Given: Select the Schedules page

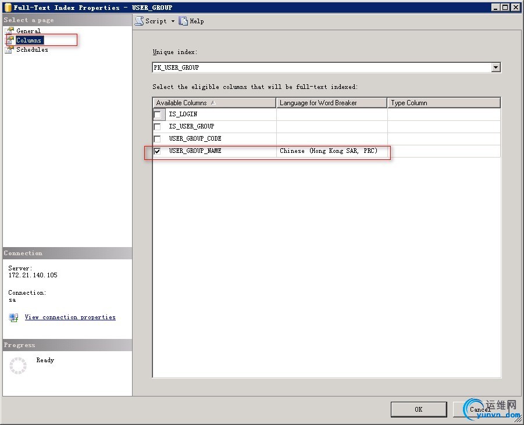Looking at the screenshot, I should coord(32,49).
